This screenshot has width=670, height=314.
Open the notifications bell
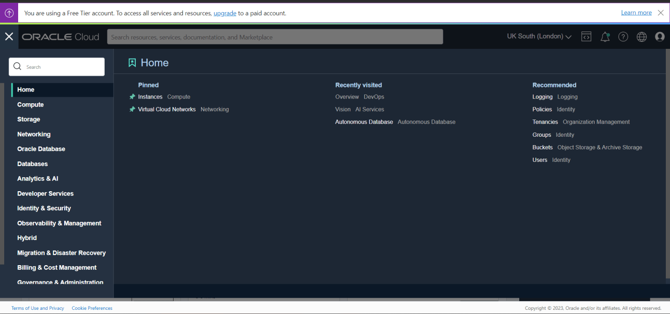605,36
